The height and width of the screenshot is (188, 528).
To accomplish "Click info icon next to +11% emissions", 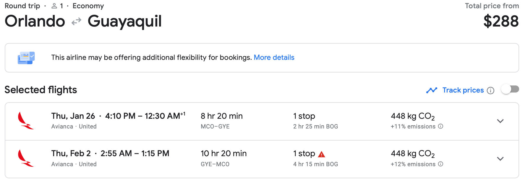I will point(440,126).
